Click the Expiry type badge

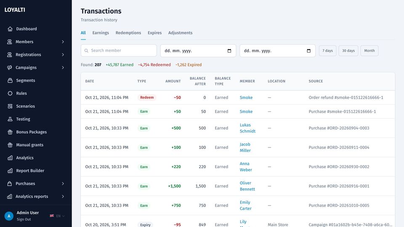(x=145, y=224)
